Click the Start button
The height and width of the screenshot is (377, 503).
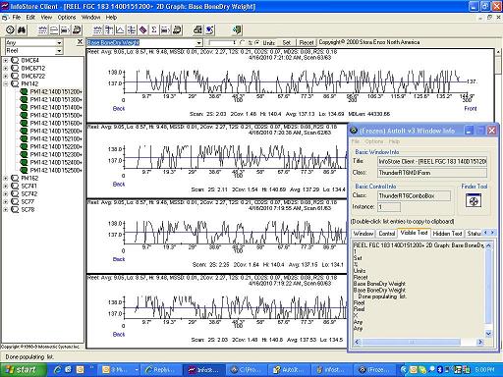[x=22, y=370]
